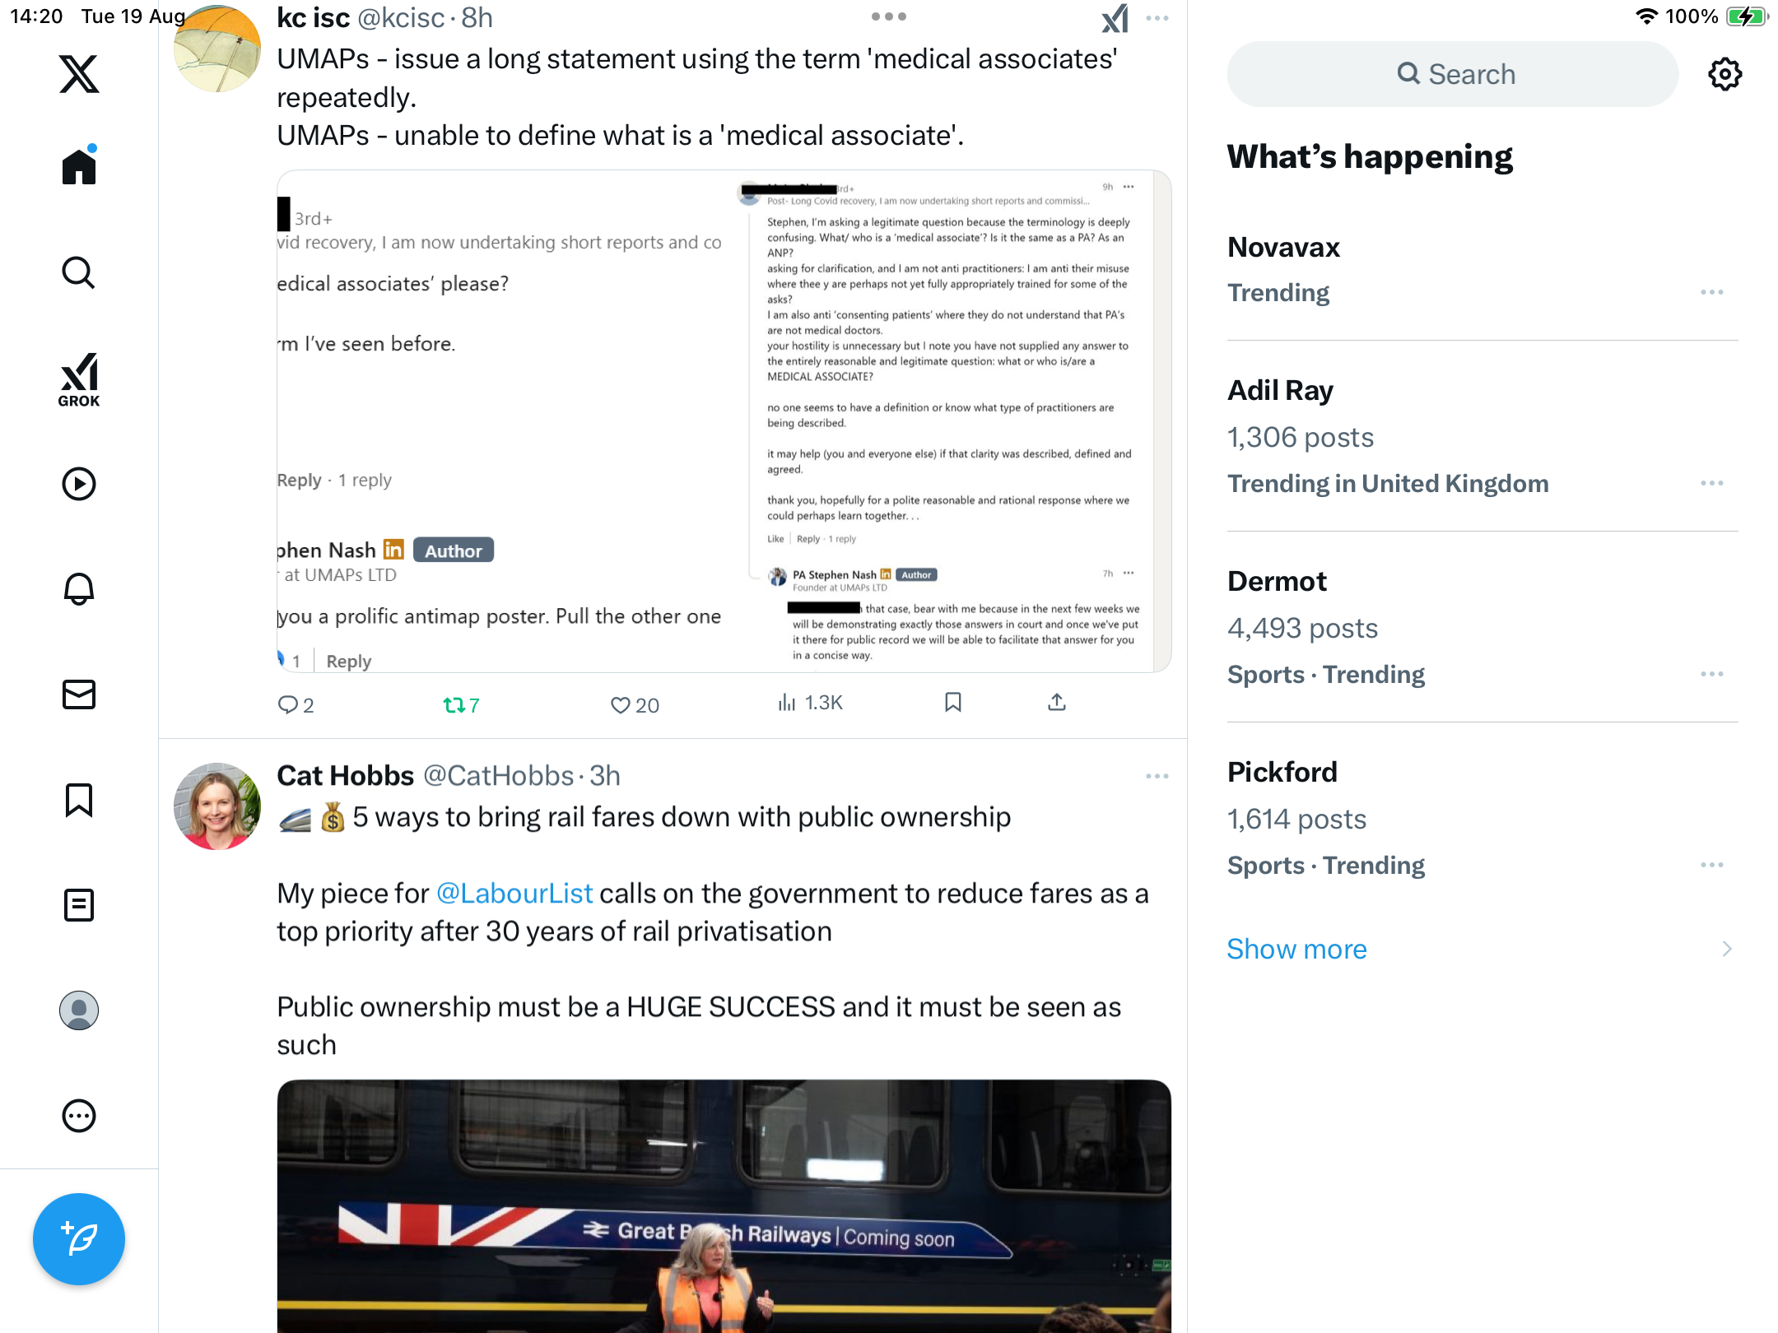Open the video play tab icon
The image size is (1778, 1333).
pyautogui.click(x=79, y=484)
